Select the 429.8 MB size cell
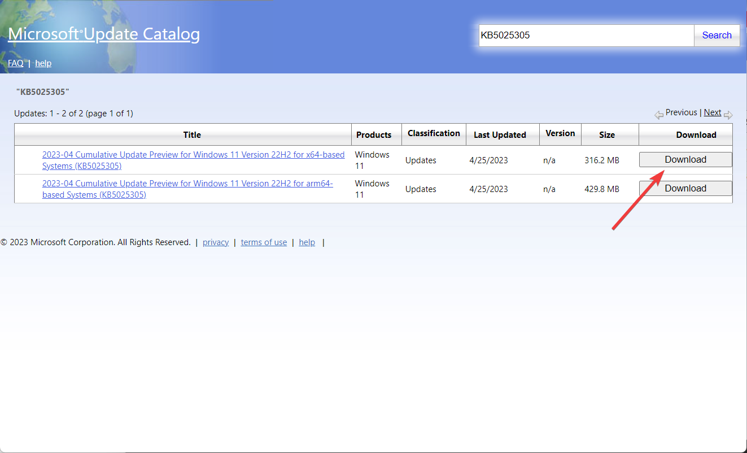Image resolution: width=747 pixels, height=453 pixels. [x=602, y=189]
